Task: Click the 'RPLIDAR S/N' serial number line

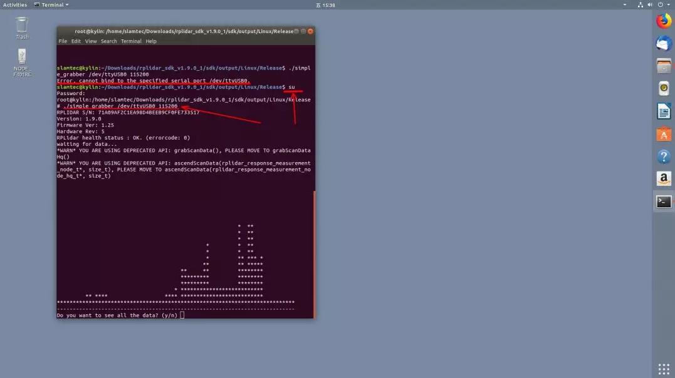Action: (128, 113)
